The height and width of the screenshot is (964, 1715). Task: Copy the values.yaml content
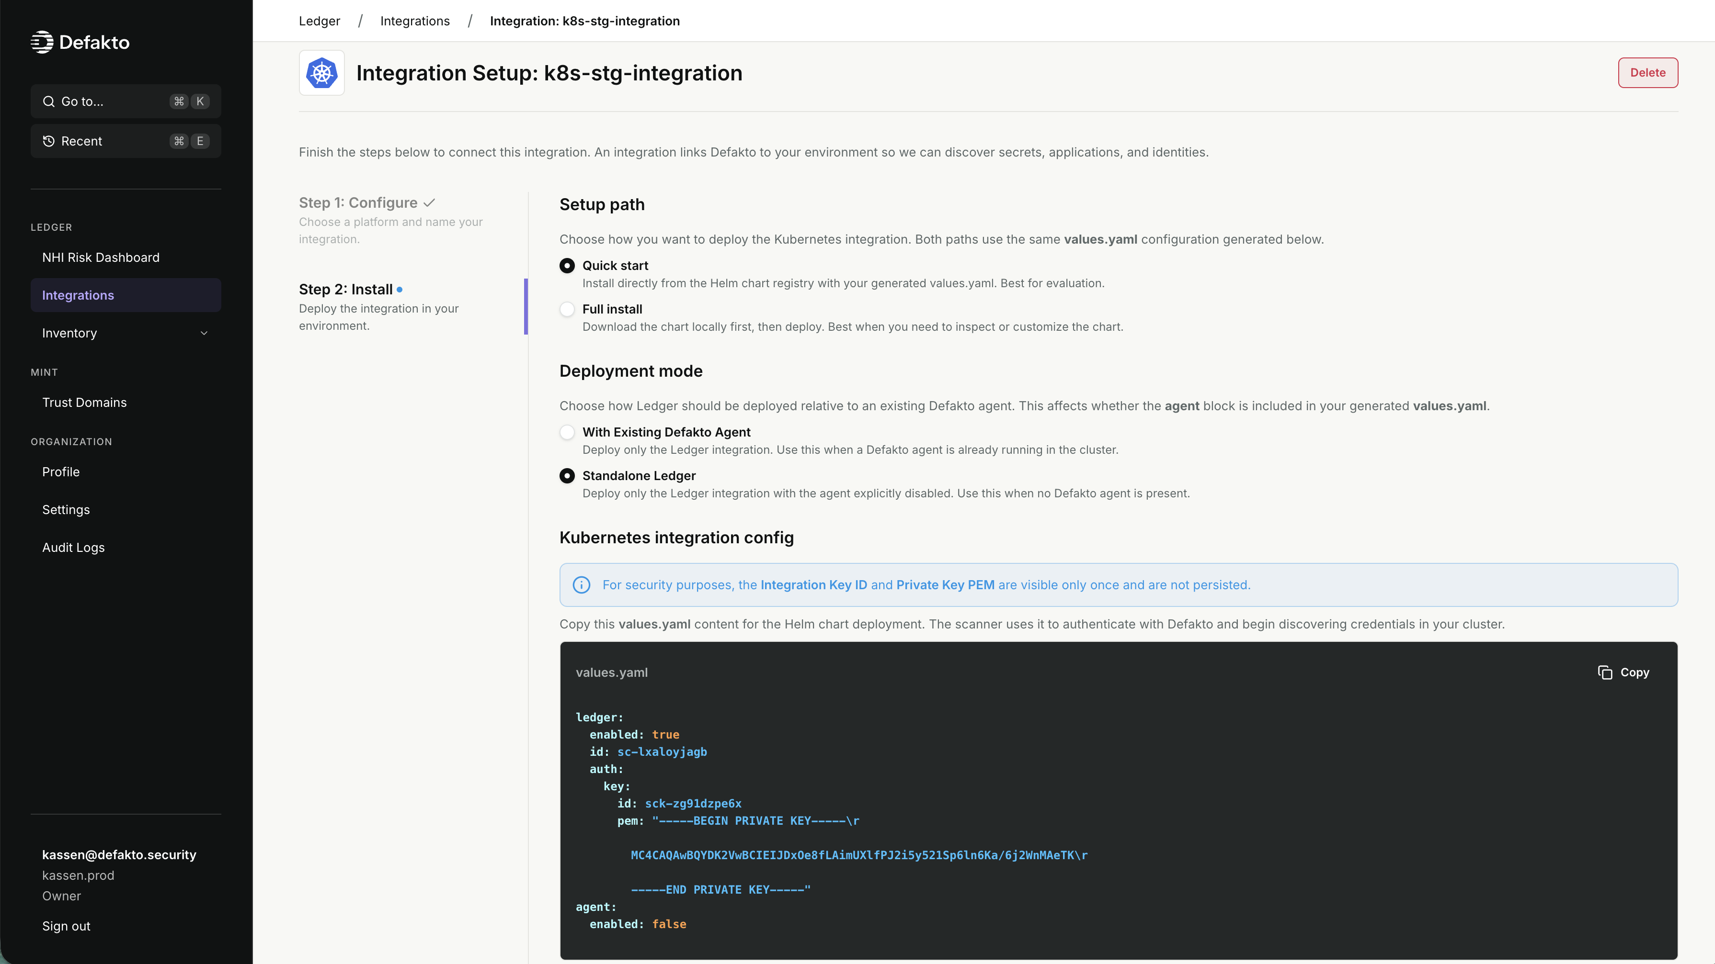coord(1623,673)
